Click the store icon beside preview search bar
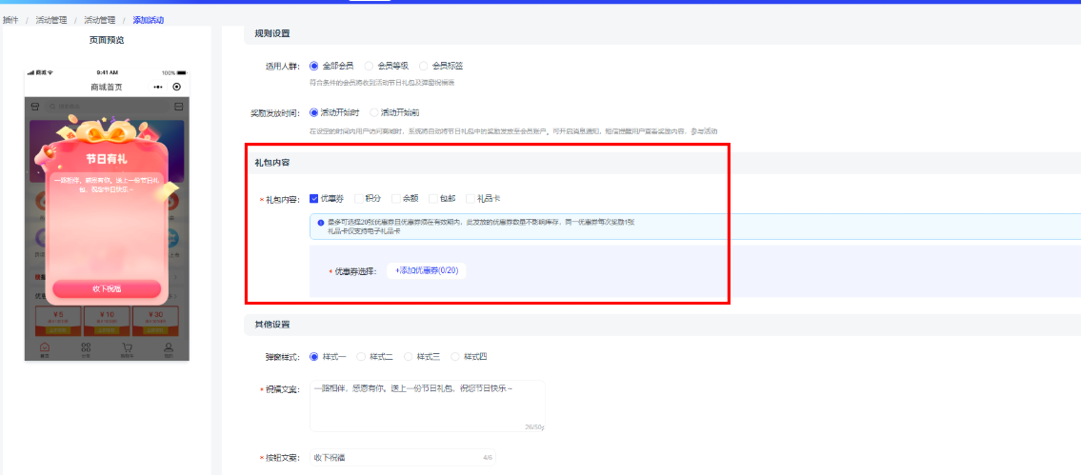Image resolution: width=1081 pixels, height=475 pixels. point(35,107)
